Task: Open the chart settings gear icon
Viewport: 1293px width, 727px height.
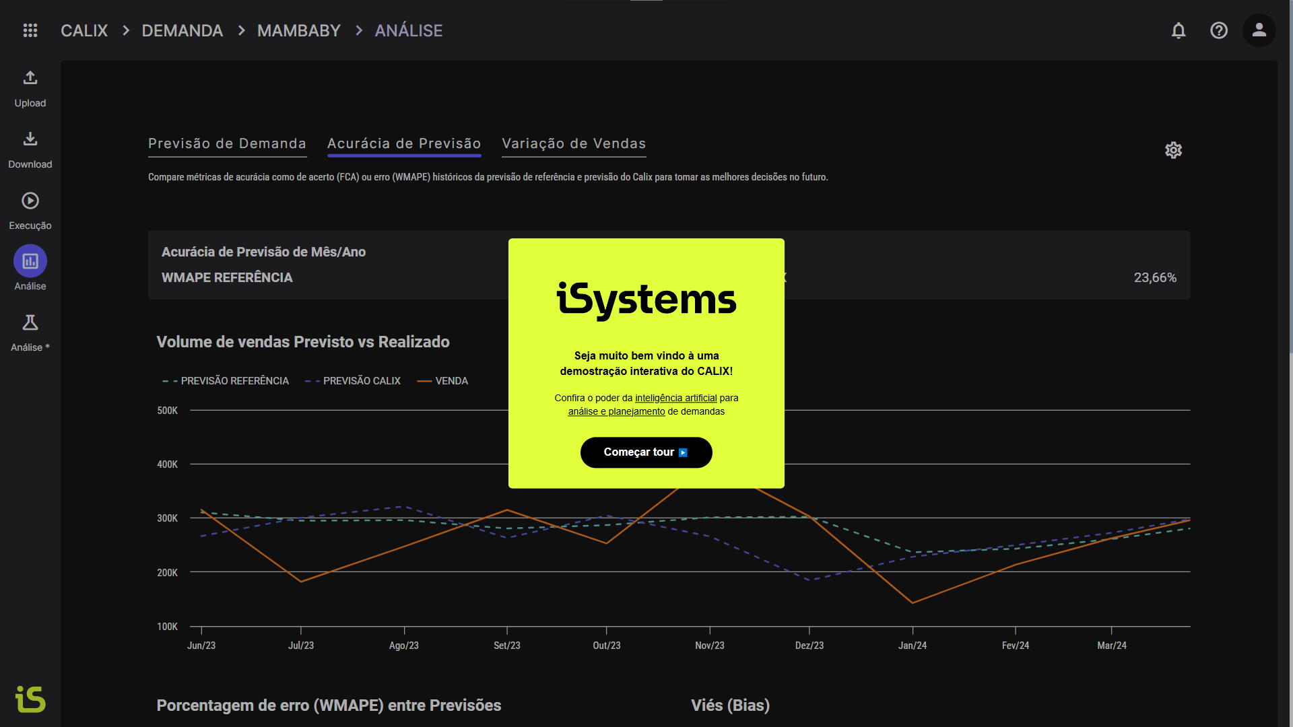Action: click(x=1174, y=150)
